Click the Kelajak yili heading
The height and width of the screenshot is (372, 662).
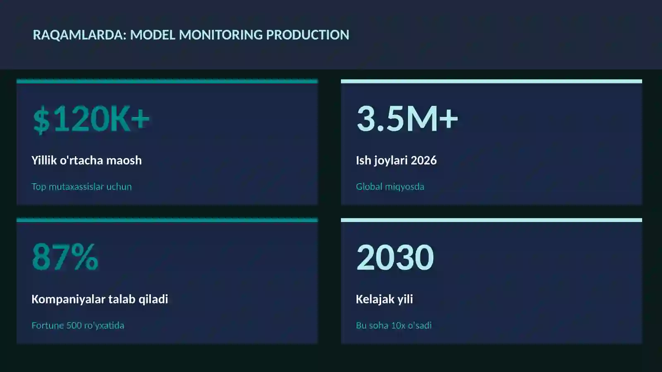384,299
